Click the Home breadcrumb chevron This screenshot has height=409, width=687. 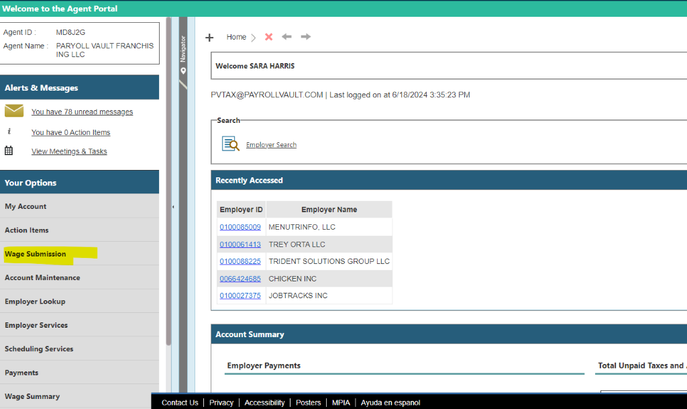[x=253, y=38]
